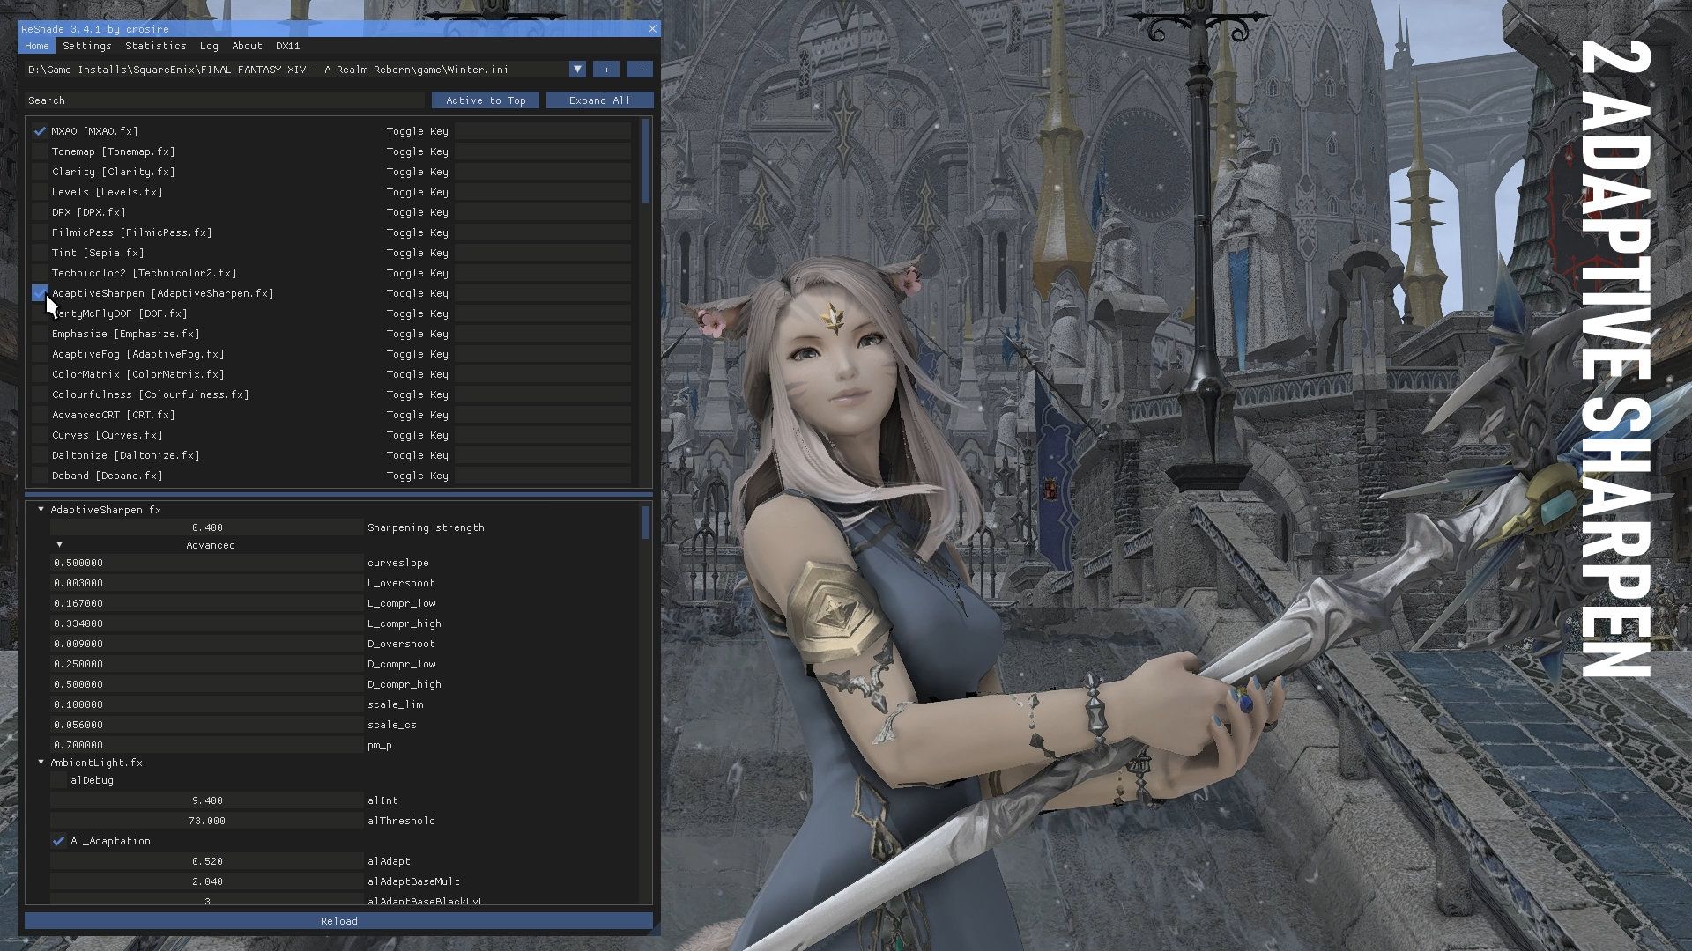Click the effects list scrollbar
Image resolution: width=1692 pixels, height=951 pixels.
click(x=646, y=160)
